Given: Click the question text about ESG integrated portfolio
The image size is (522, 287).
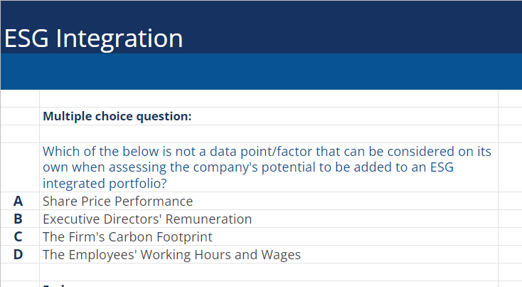Looking at the screenshot, I should point(267,167).
